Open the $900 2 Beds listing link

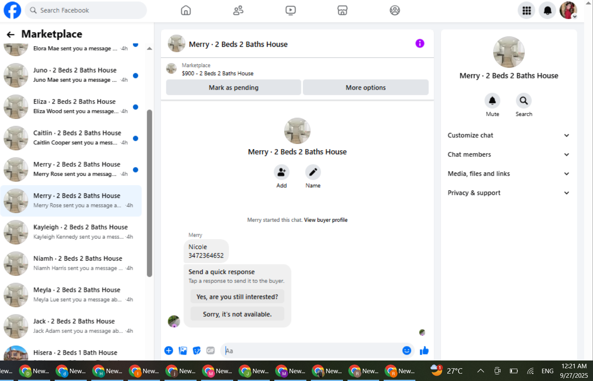218,73
